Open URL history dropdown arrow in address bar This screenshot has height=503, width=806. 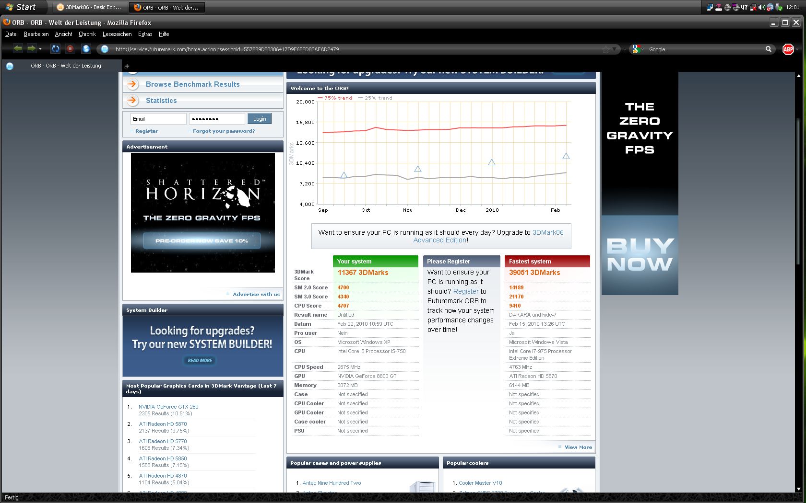614,49
